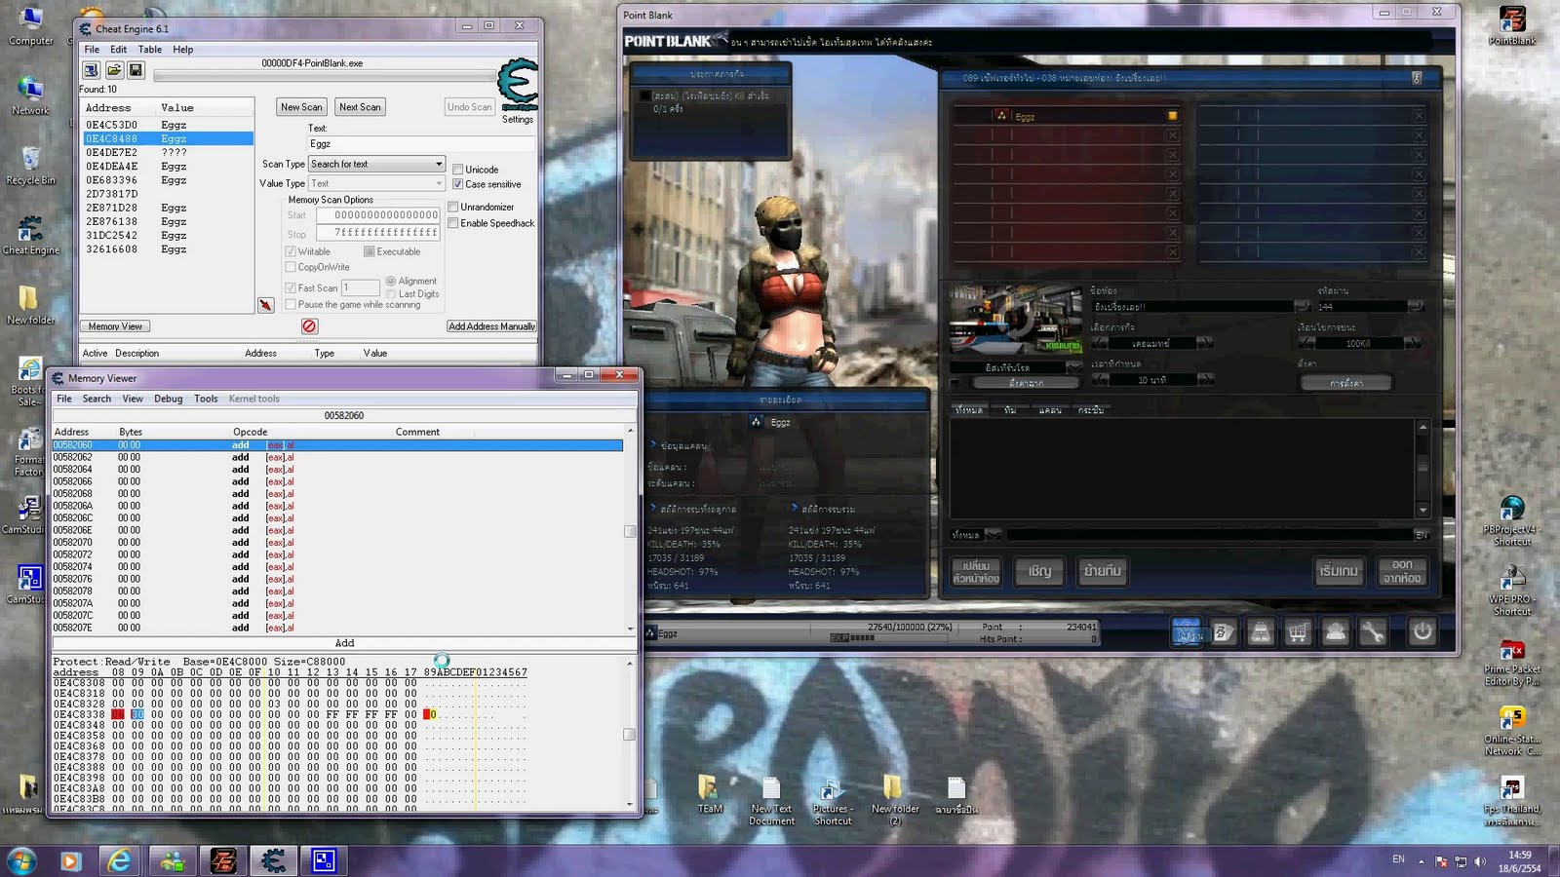Enable the Unrandomizer checkbox

[x=453, y=207]
